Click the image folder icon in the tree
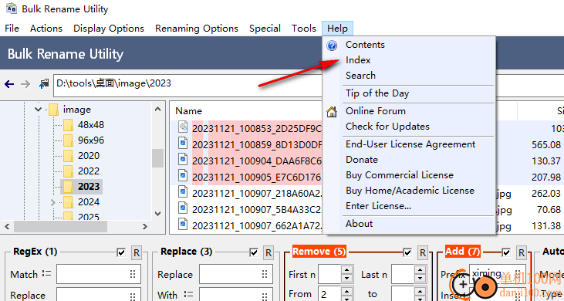 tap(53, 110)
